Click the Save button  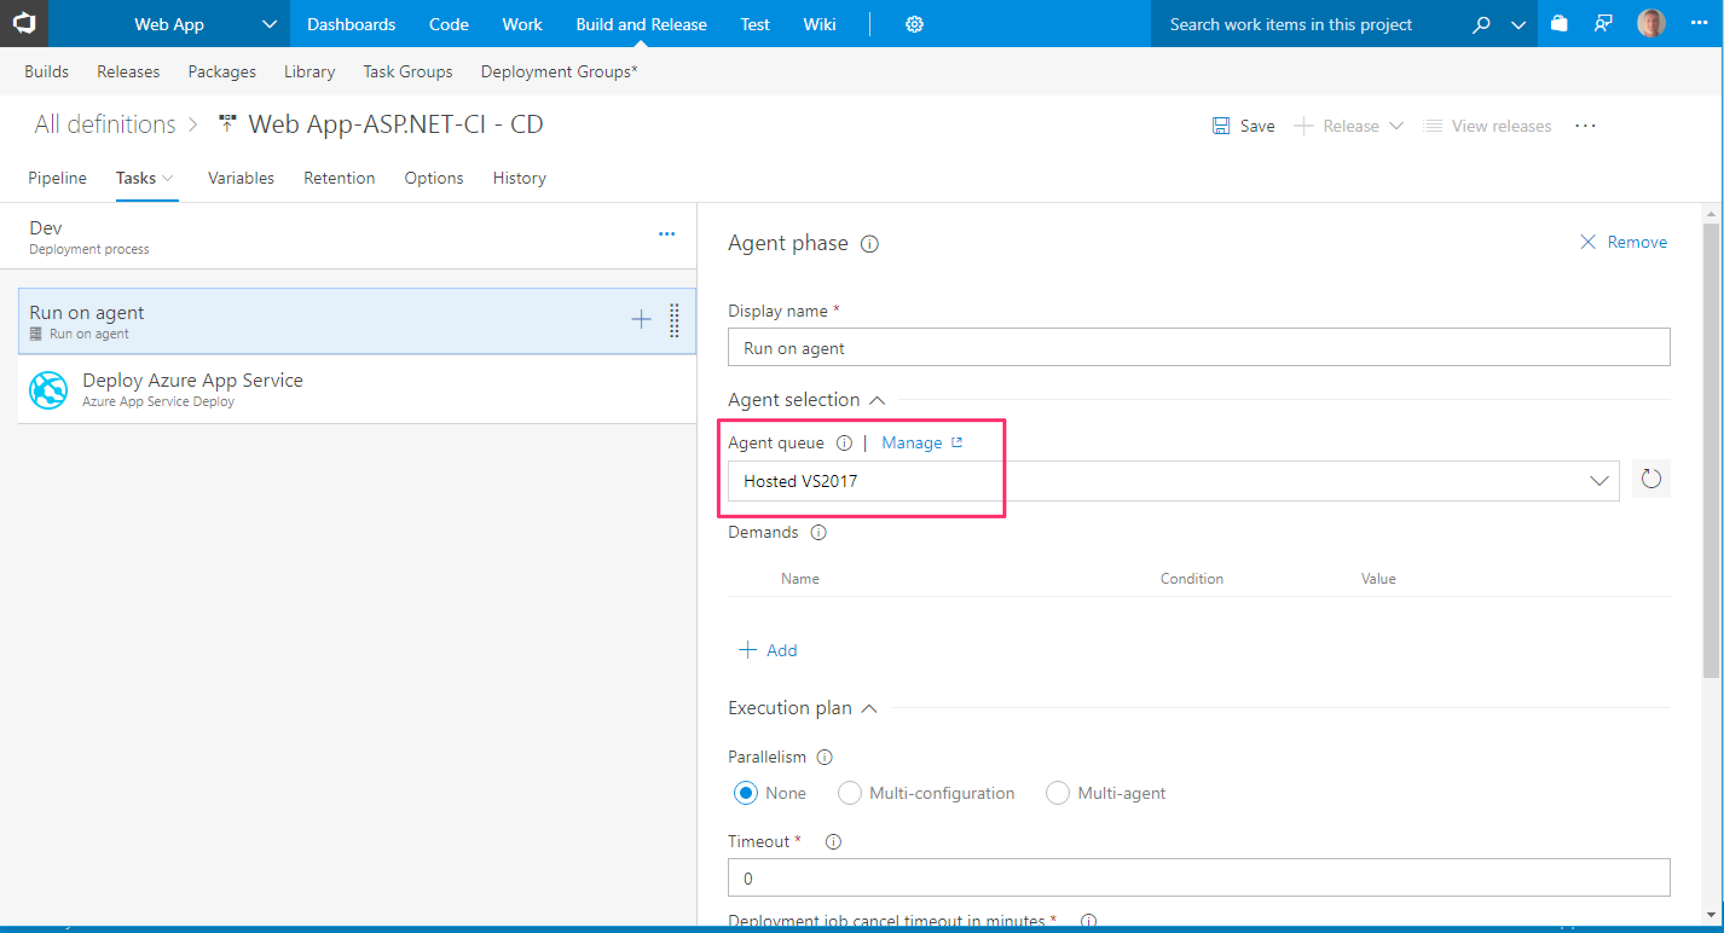tap(1243, 126)
